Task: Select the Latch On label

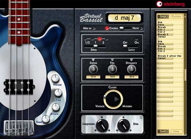Action: [x=136, y=43]
